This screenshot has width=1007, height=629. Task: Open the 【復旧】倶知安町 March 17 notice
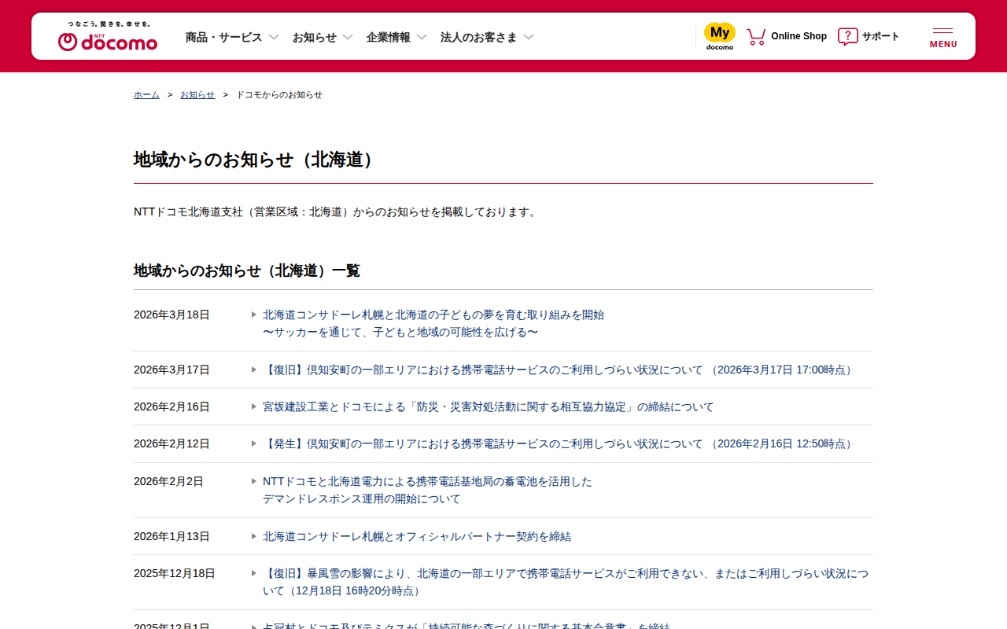coord(559,370)
